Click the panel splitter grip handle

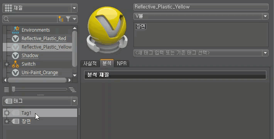79,112
